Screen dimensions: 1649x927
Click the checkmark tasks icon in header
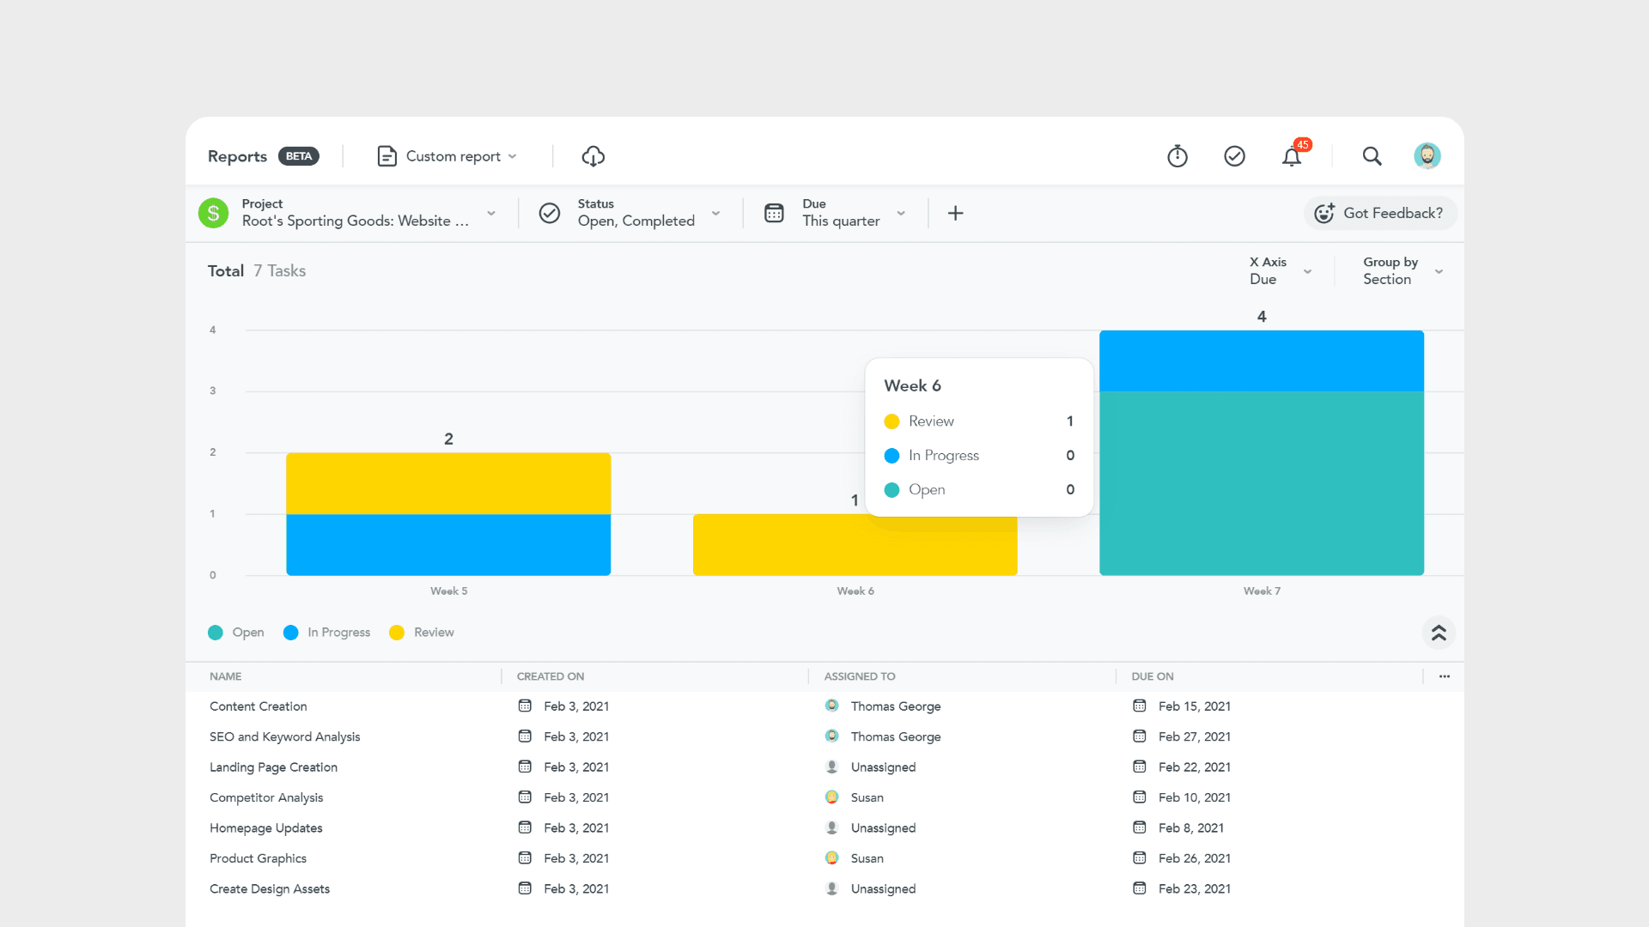click(1234, 156)
